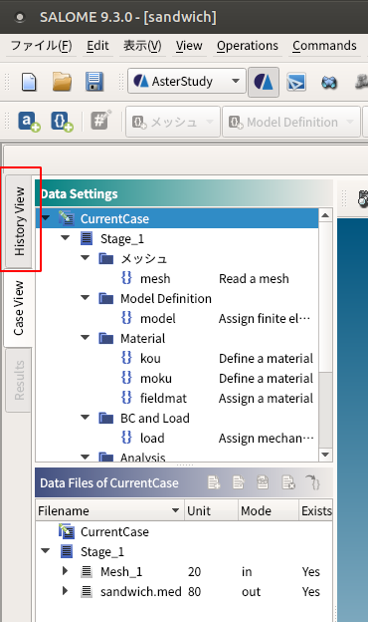Expand the sandwich.med file entry
This screenshot has height=622, width=368.
tap(66, 591)
